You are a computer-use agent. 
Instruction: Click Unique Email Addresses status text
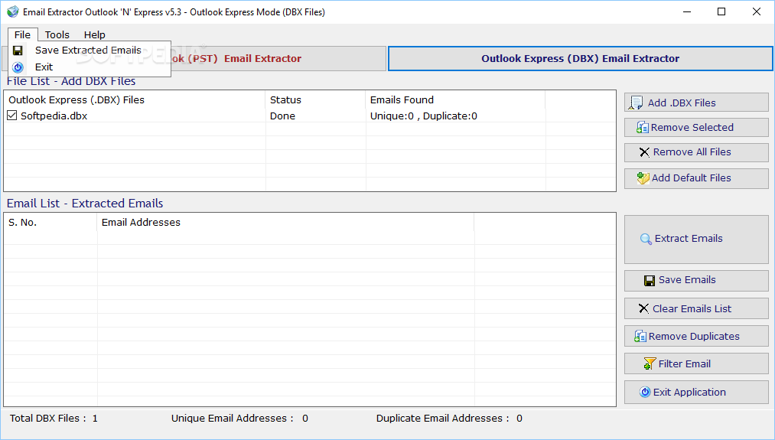pyautogui.click(x=239, y=419)
